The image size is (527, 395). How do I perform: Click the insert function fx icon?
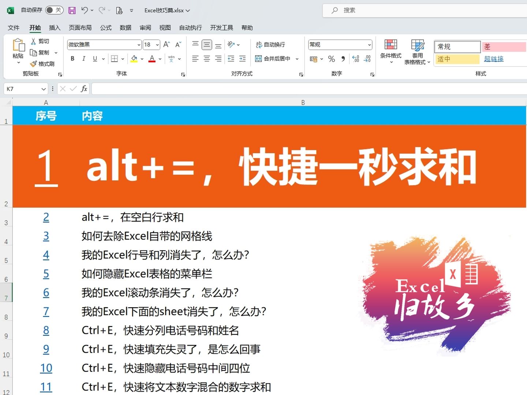click(x=84, y=89)
